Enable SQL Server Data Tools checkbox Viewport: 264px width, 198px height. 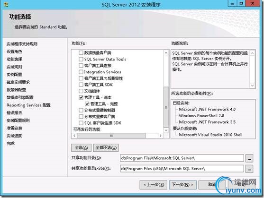[81, 59]
